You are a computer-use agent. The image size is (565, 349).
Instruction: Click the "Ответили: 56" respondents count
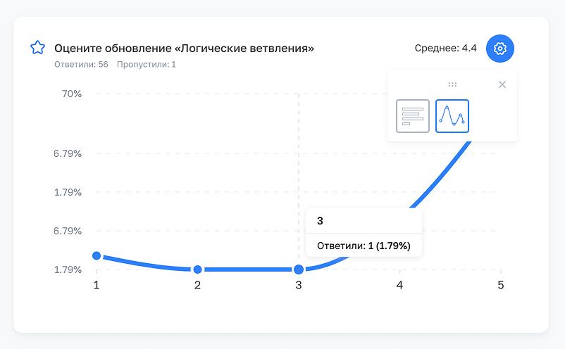81,65
